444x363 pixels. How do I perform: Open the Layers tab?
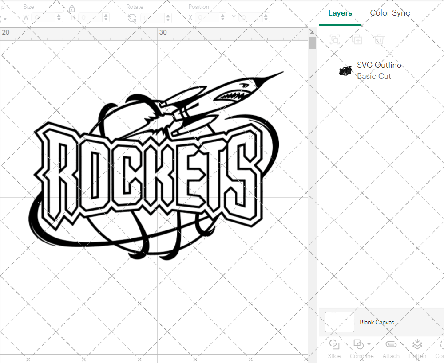click(x=339, y=13)
